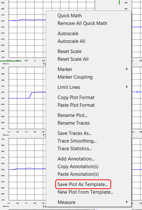The width and height of the screenshot is (142, 210).
Task: Select Remove All Quick Math
Action: tap(82, 23)
